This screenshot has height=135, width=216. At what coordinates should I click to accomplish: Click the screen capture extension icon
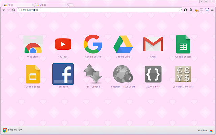point(207,10)
